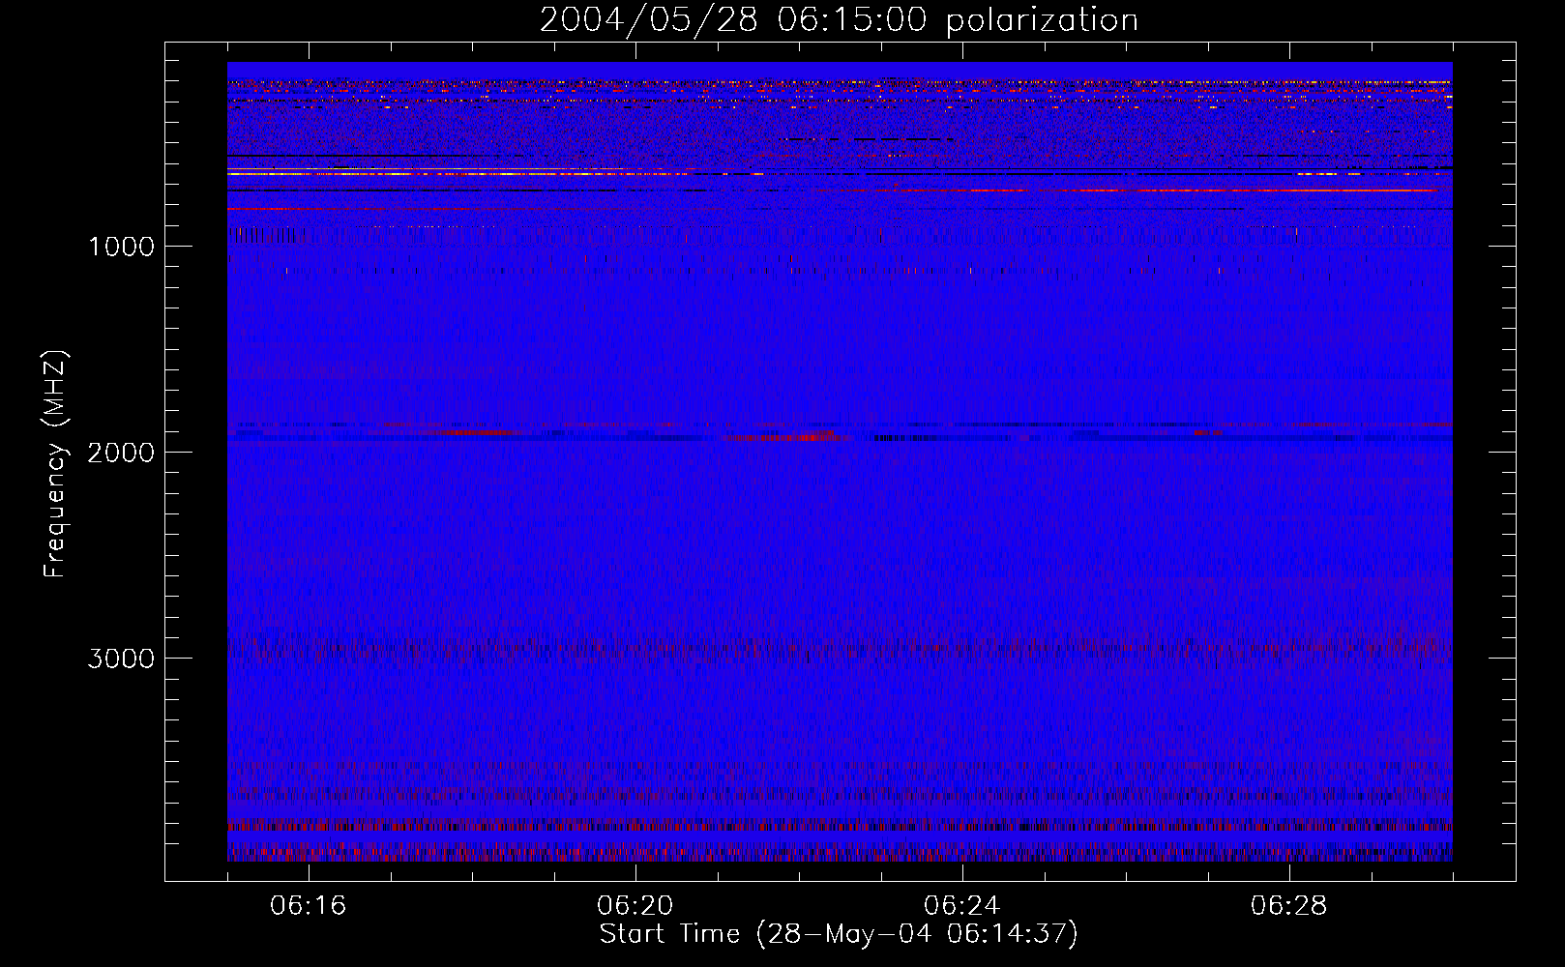Click the 06:28 time tick label

tap(1289, 906)
